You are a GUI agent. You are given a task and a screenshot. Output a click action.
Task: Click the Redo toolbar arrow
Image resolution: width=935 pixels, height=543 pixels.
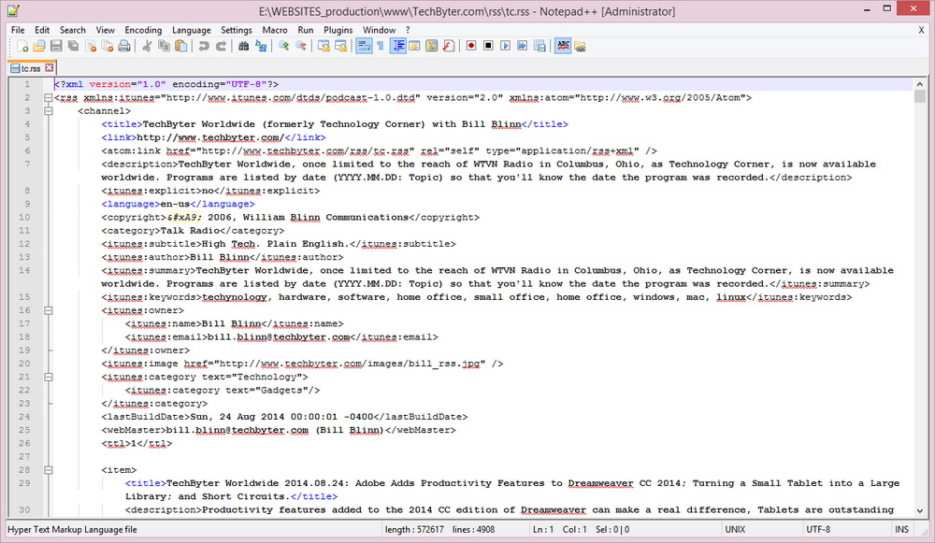click(221, 46)
